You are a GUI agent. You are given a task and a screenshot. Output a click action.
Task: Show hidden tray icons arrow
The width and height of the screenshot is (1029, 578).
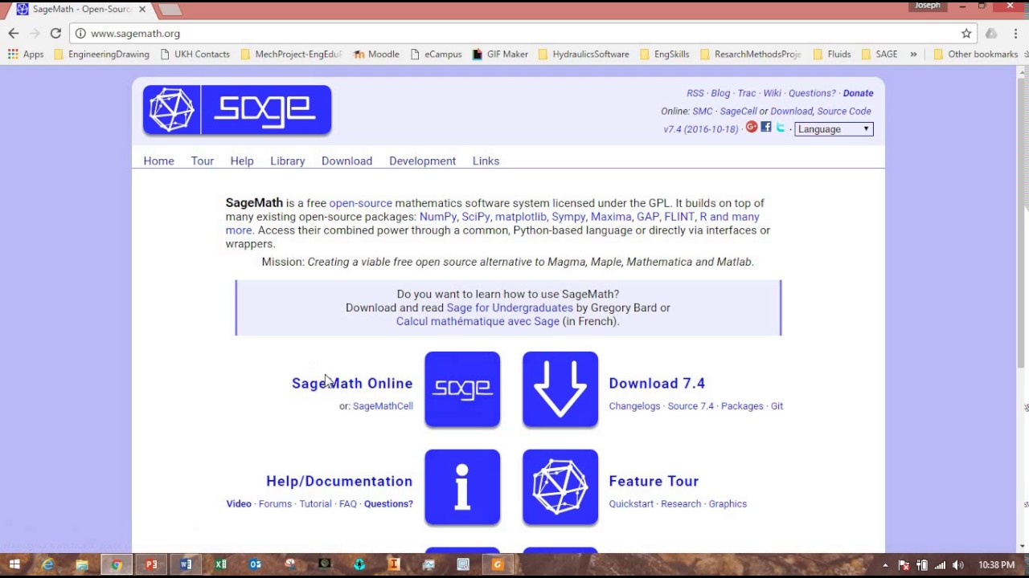pyautogui.click(x=885, y=565)
